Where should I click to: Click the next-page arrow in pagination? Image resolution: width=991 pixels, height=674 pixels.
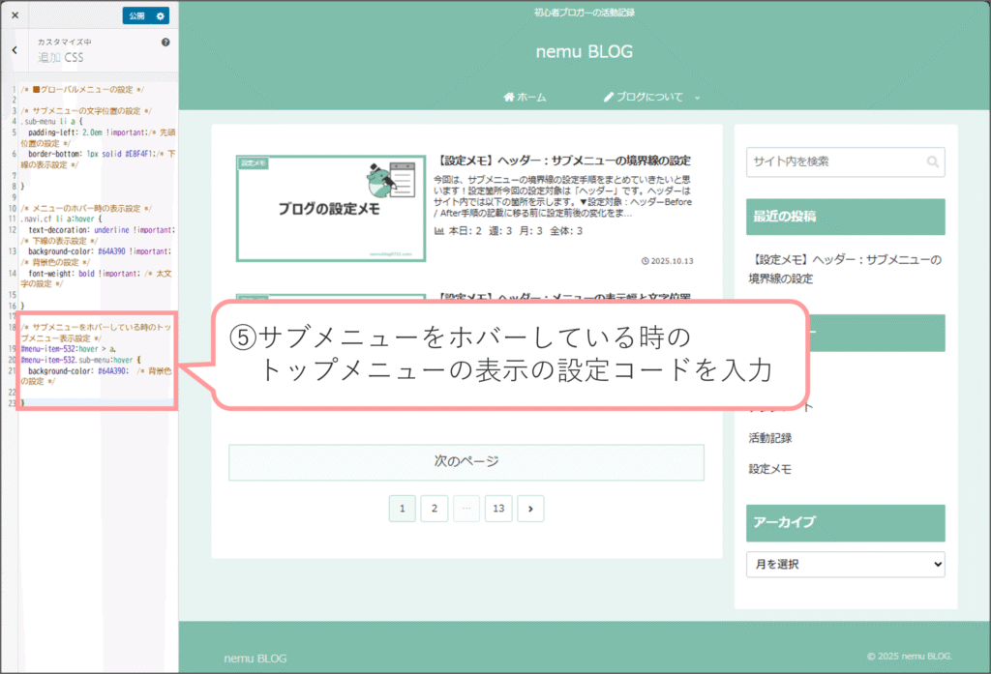coord(530,508)
